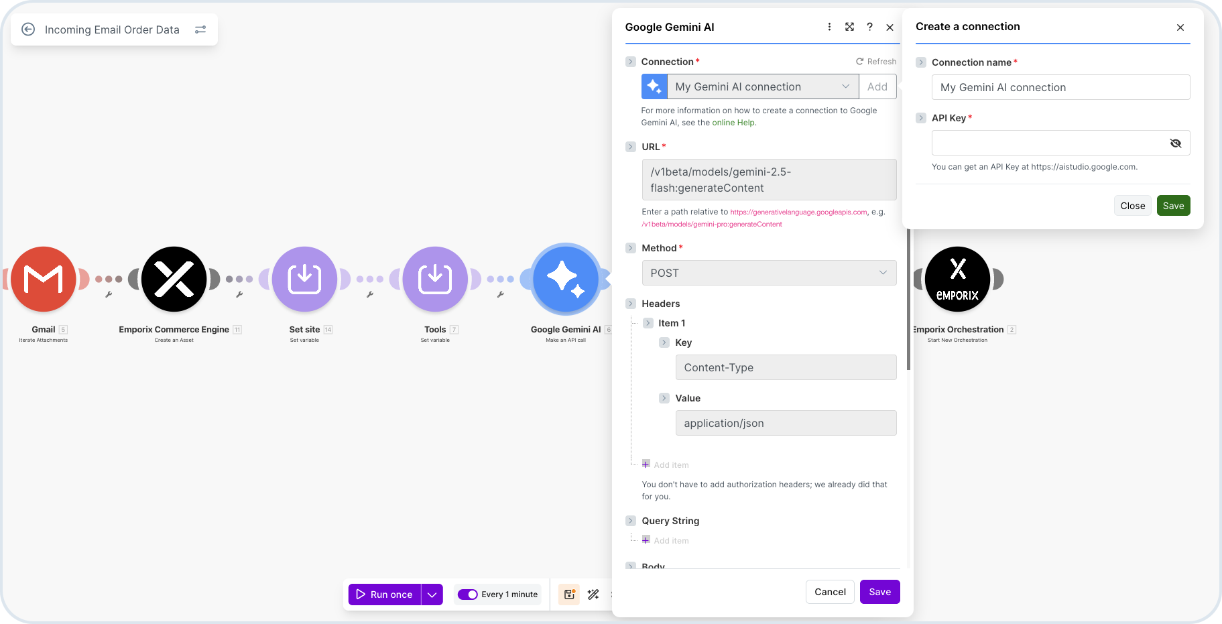Select the Google Gemini AI module circle
Viewport: 1222px width, 624px height.
click(x=566, y=279)
